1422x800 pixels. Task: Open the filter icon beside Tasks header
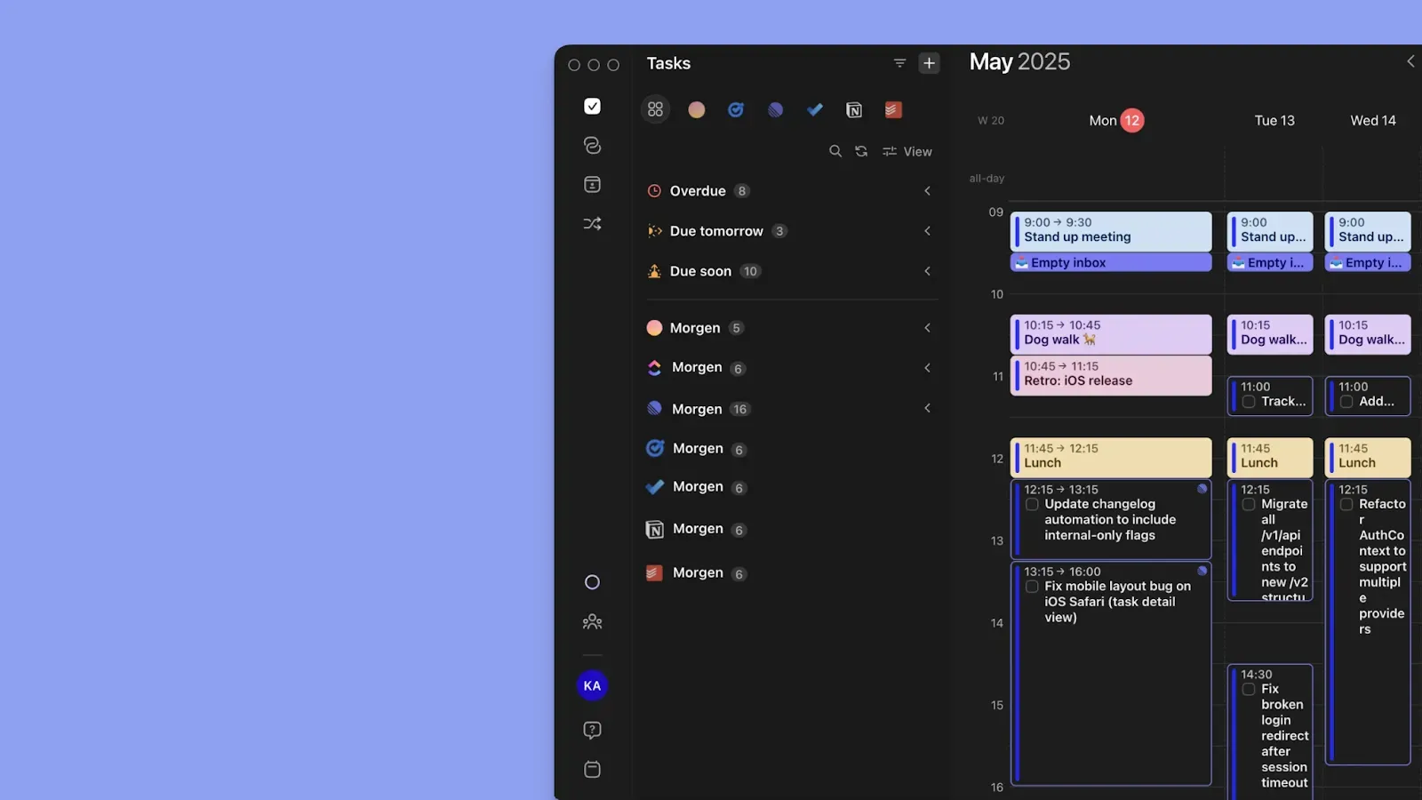(899, 63)
